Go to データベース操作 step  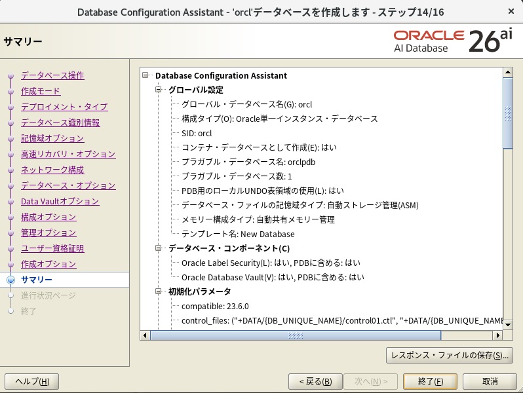52,75
